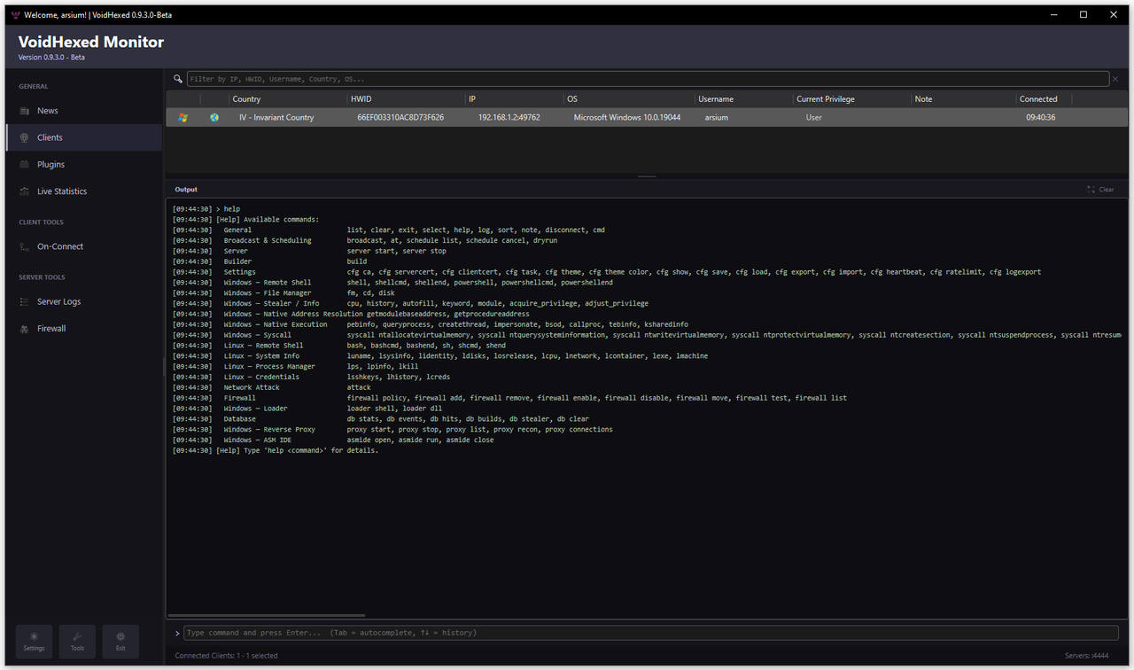Click the 'Output' panel label
Screen dimensions: 1134x670
pos(186,190)
